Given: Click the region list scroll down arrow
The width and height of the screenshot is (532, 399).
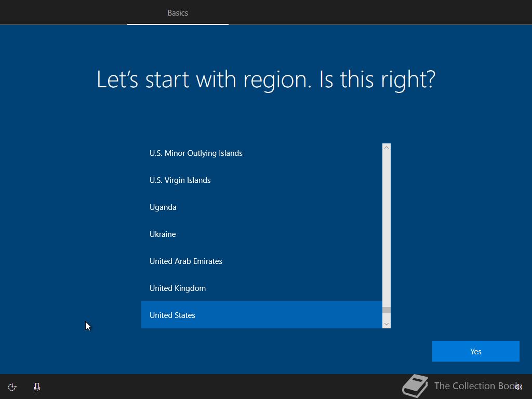Looking at the screenshot, I should point(386,324).
